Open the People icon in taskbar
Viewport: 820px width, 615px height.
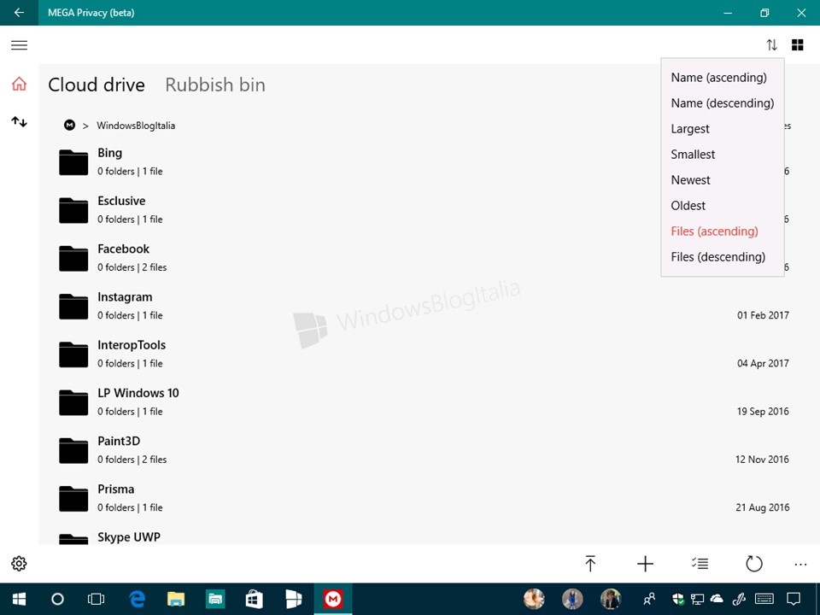[x=649, y=599]
